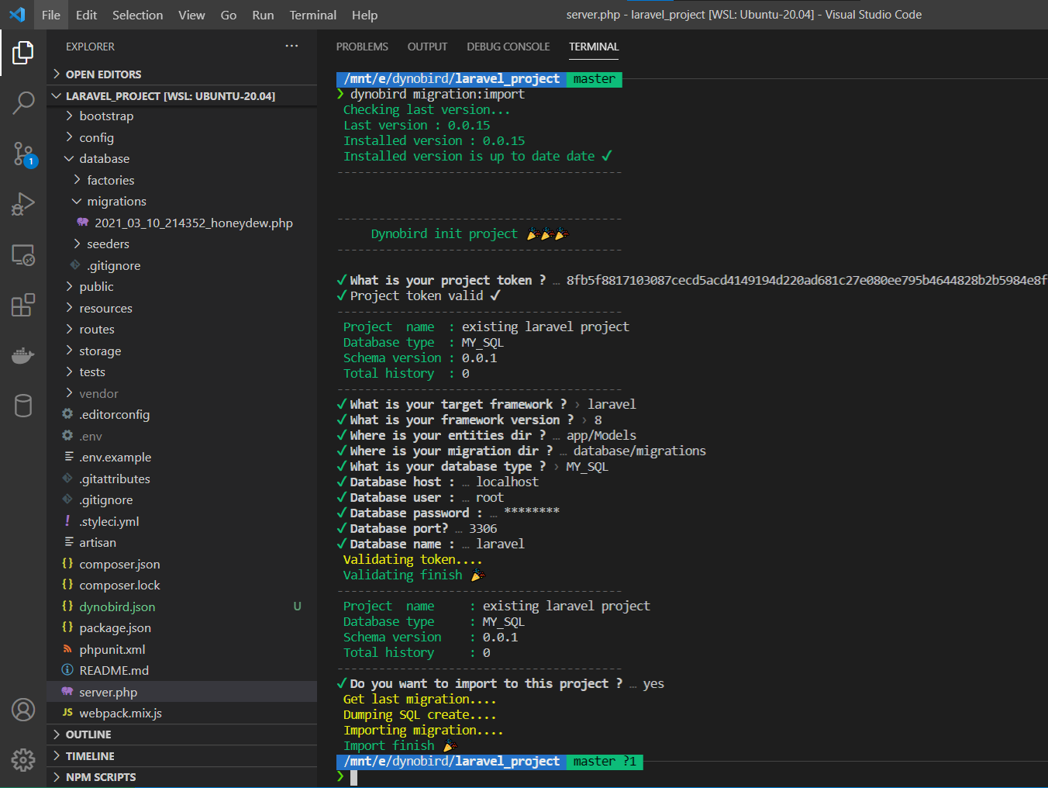Expand the OPEN EDITORS section
1048x788 pixels.
tap(181, 74)
